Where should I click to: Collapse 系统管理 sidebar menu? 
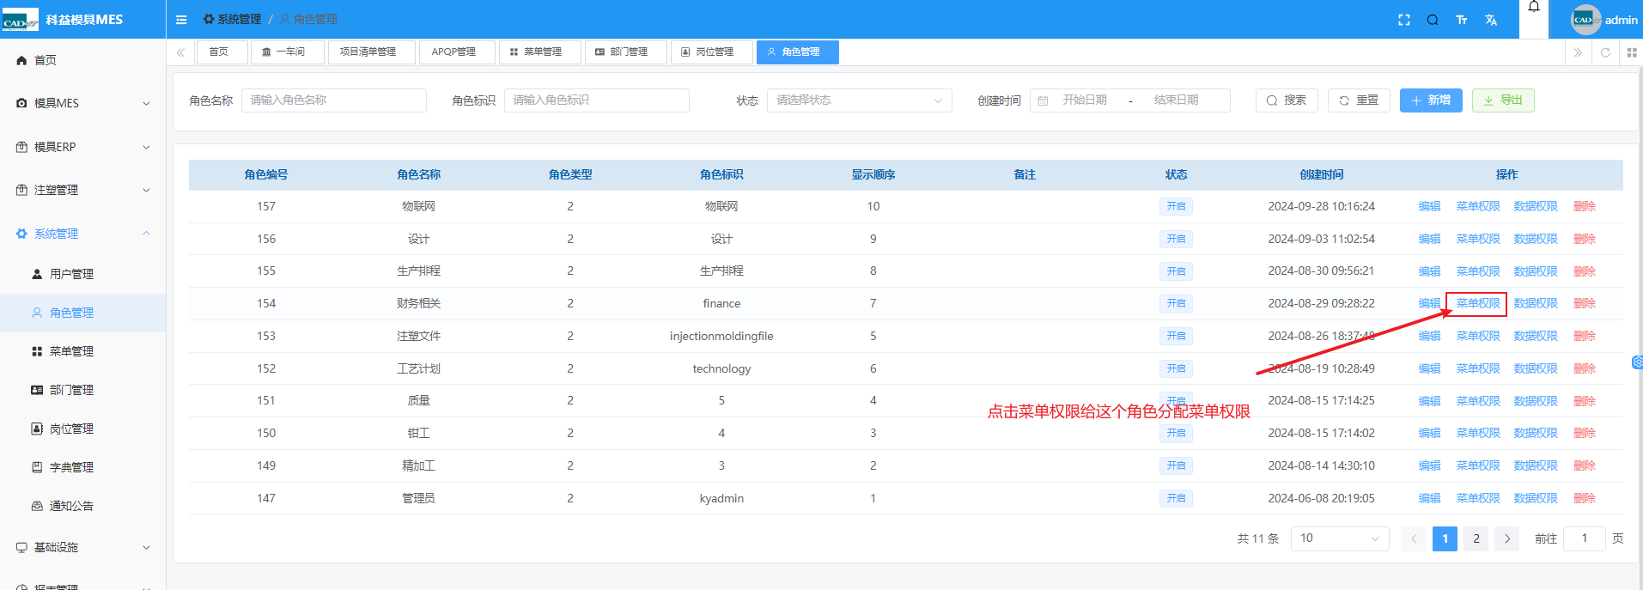coord(83,234)
